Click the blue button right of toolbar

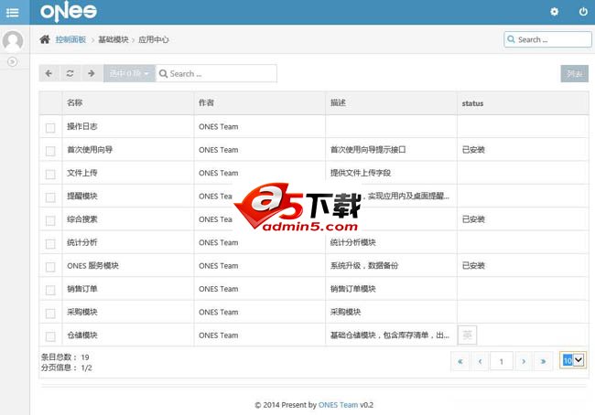pyautogui.click(x=575, y=73)
